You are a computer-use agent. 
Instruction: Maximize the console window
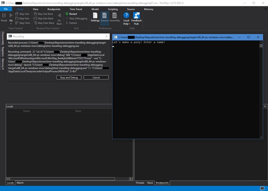[249, 37]
